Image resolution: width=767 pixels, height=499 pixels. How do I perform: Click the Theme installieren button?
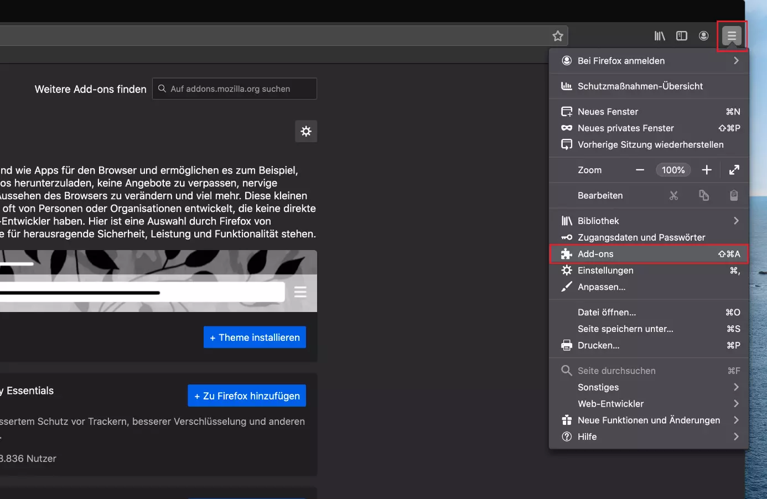[255, 337]
